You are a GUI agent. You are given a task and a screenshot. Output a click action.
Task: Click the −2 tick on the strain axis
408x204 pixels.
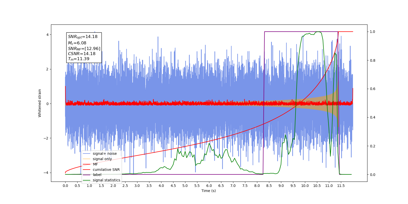tap(46, 138)
